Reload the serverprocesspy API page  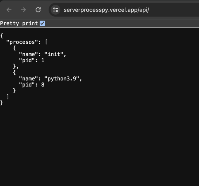[x=38, y=10]
